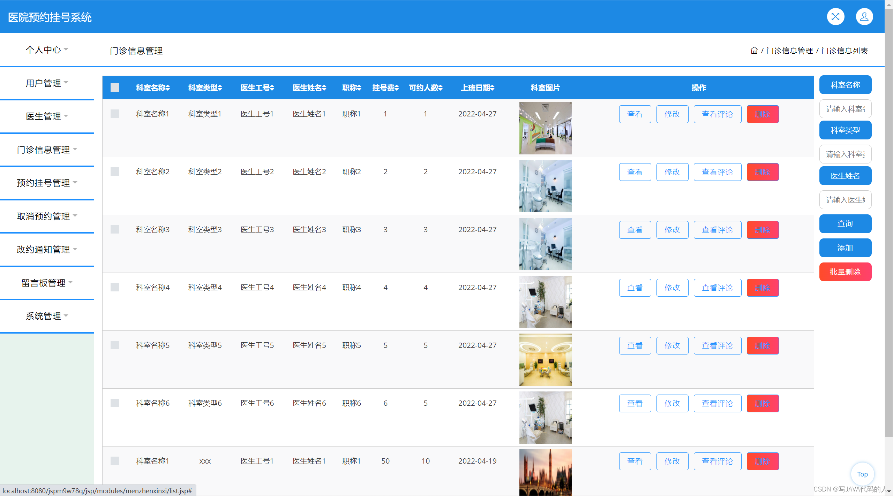Image resolution: width=893 pixels, height=496 pixels.
Task: Toggle the select-all checkbox in table header
Action: click(115, 87)
